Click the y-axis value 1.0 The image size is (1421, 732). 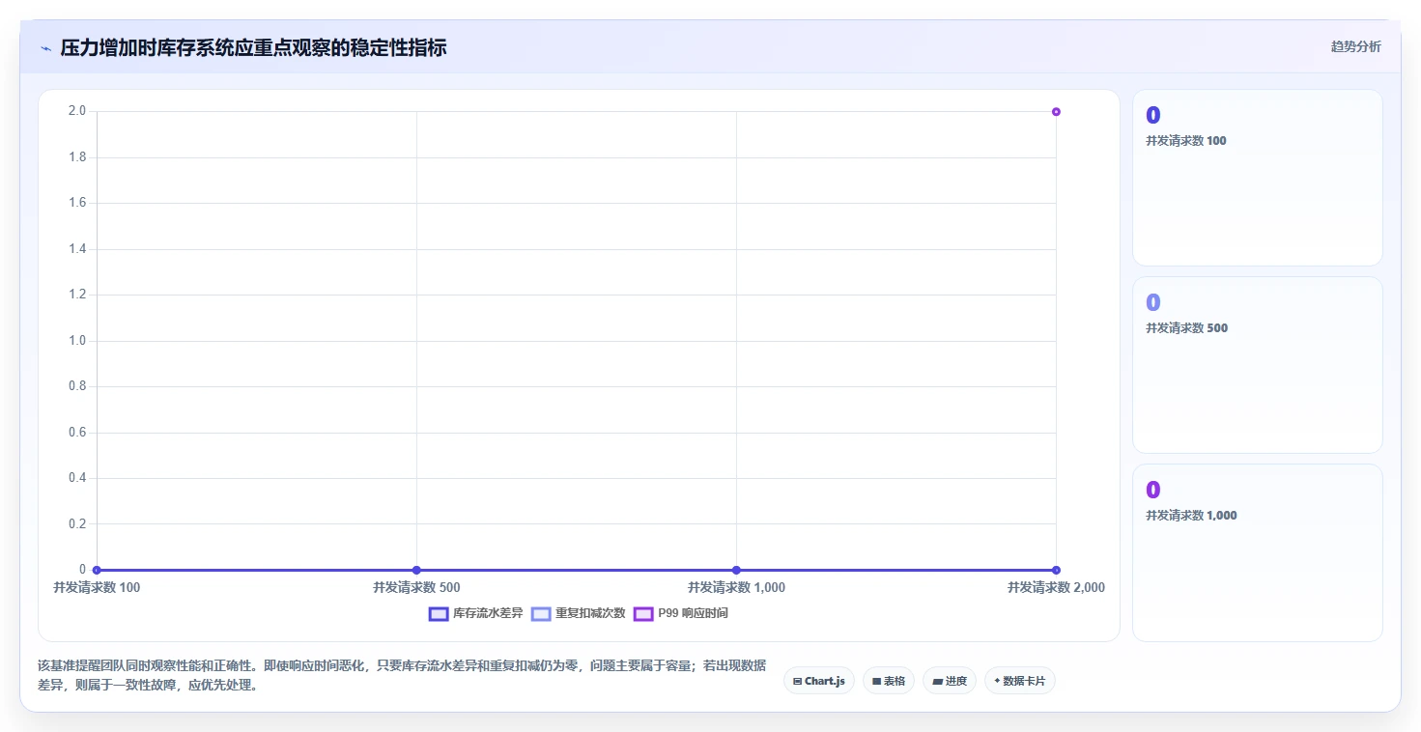coord(77,341)
